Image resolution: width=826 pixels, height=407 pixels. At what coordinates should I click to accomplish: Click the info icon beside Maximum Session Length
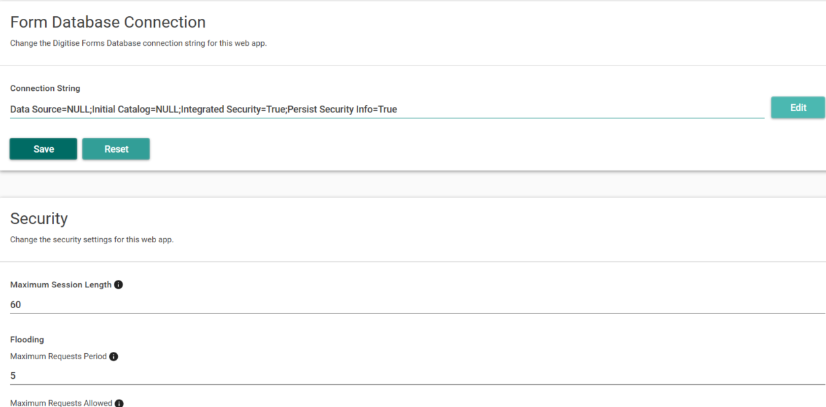pyautogui.click(x=118, y=284)
